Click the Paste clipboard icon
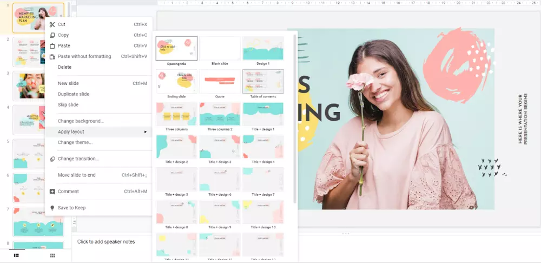Viewport: 541px width, 263px height. click(52, 46)
